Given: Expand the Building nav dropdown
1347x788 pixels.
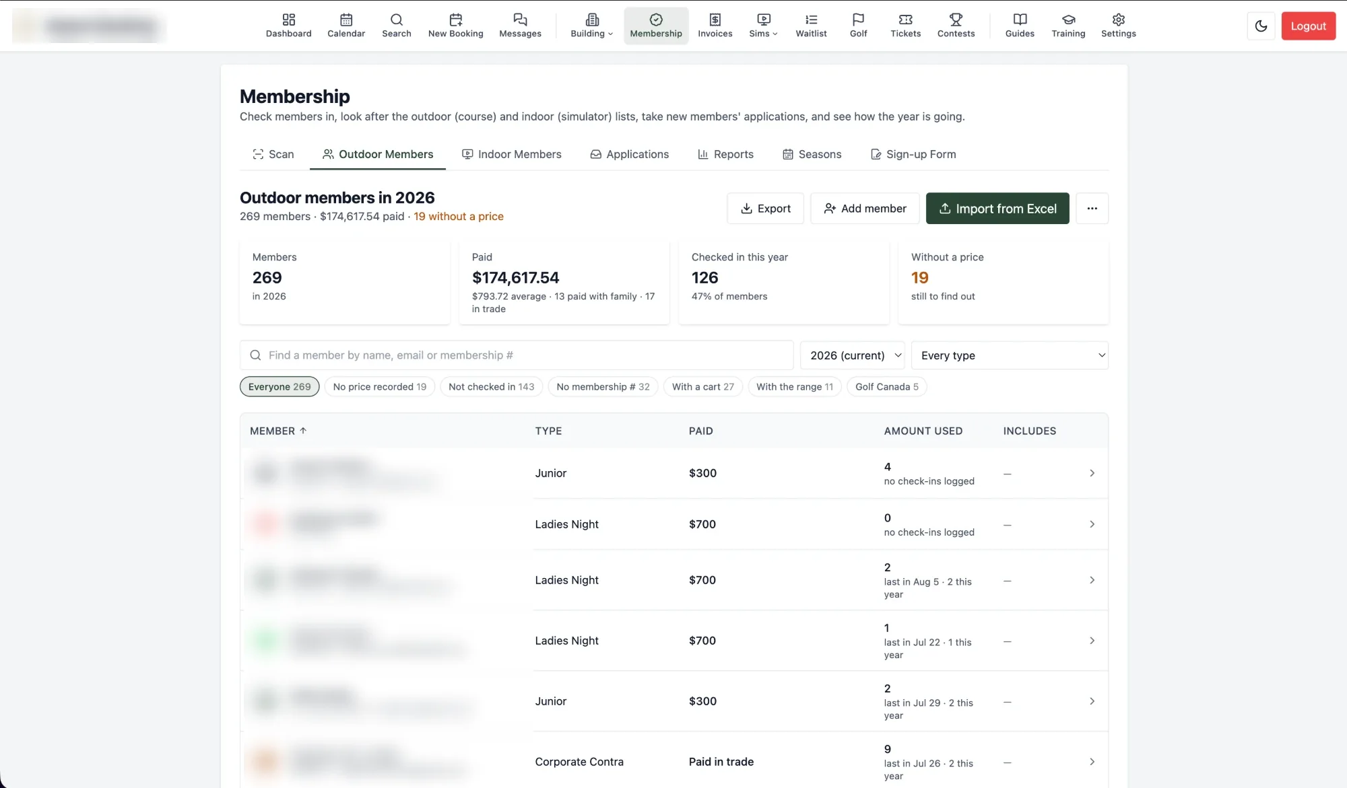Looking at the screenshot, I should tap(591, 26).
